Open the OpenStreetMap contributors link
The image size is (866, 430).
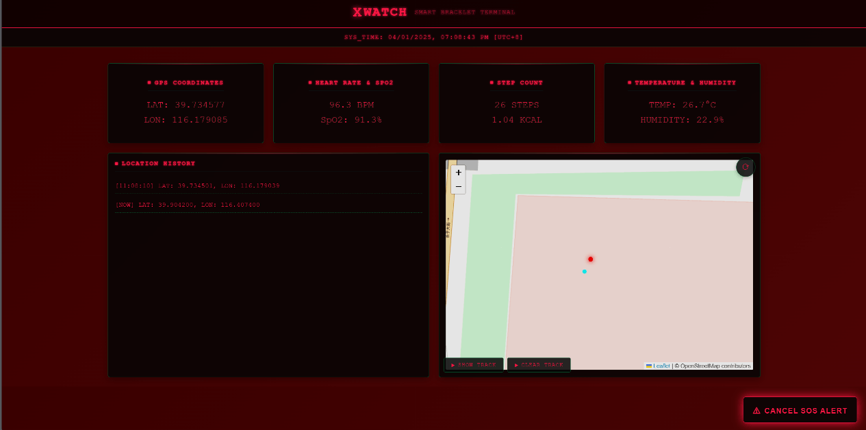(x=715, y=366)
